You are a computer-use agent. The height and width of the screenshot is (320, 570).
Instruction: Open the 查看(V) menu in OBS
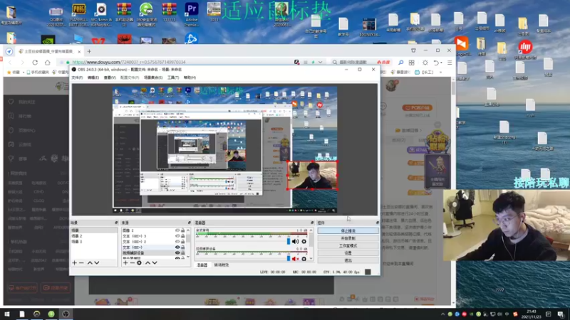click(x=110, y=78)
